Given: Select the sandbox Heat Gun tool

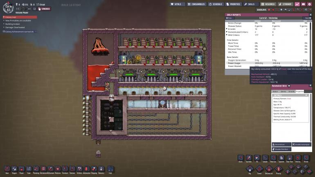Looking at the screenshot, I should pos(273,158).
